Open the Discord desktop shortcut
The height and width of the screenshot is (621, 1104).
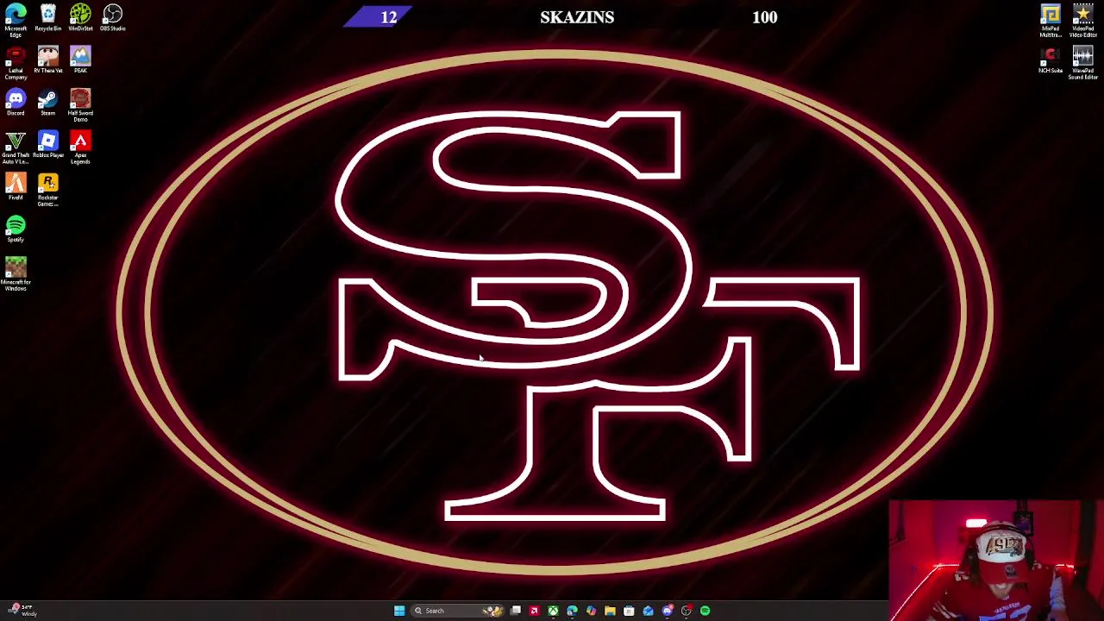(16, 103)
